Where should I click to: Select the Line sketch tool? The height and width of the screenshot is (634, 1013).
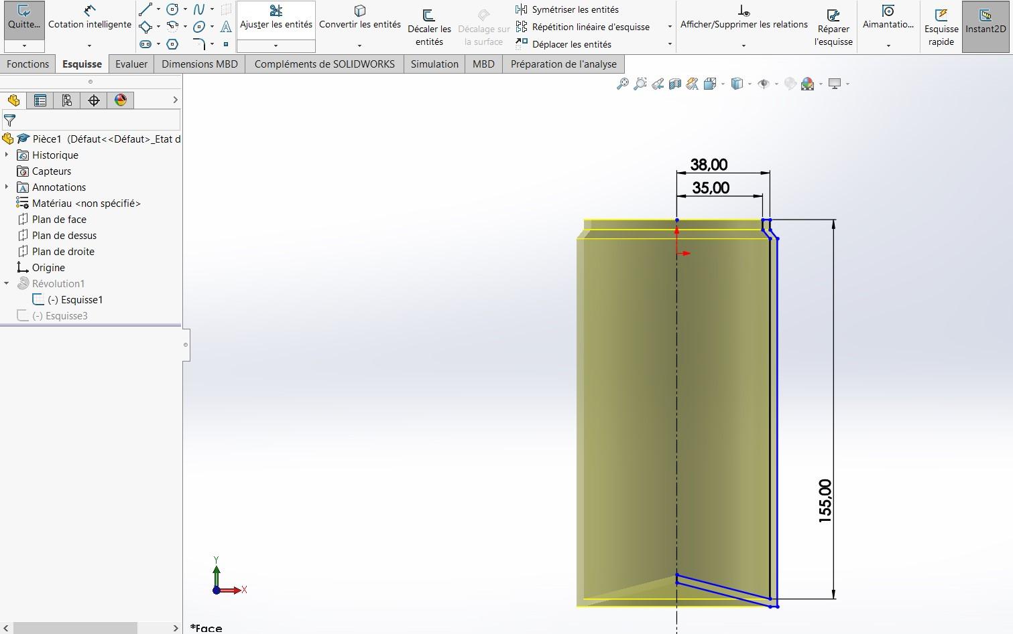tap(145, 9)
